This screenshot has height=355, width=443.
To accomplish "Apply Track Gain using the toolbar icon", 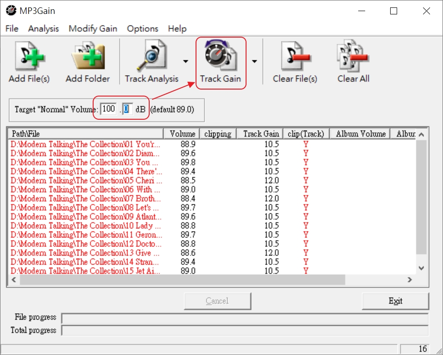I will (x=221, y=62).
